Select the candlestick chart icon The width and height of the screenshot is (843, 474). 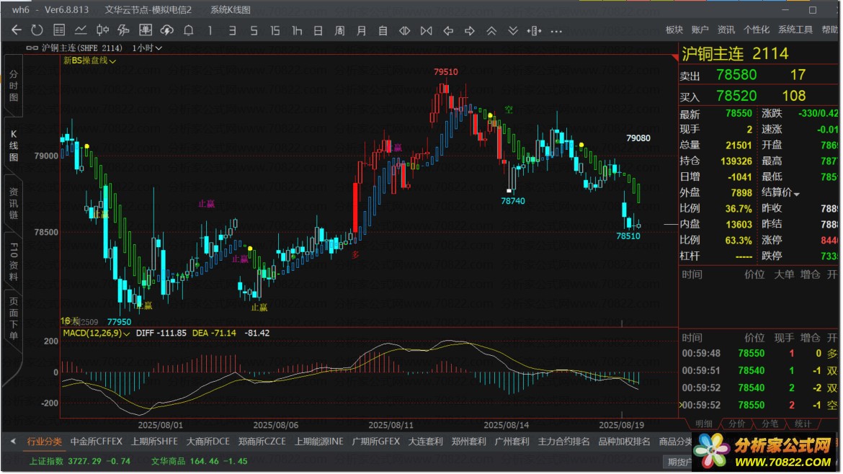point(102,30)
